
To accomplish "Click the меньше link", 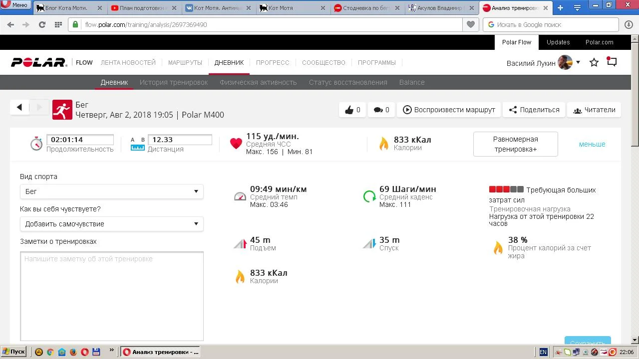I will pyautogui.click(x=592, y=144).
